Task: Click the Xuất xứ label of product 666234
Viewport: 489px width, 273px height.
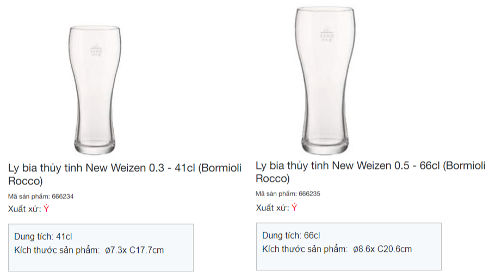Action: click(24, 209)
